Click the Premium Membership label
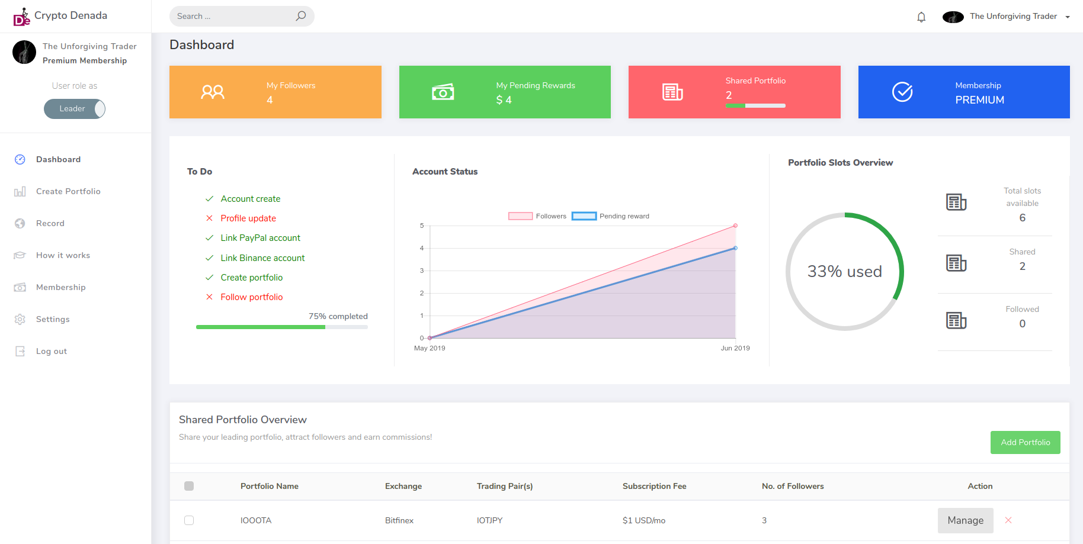The height and width of the screenshot is (544, 1083). [85, 60]
